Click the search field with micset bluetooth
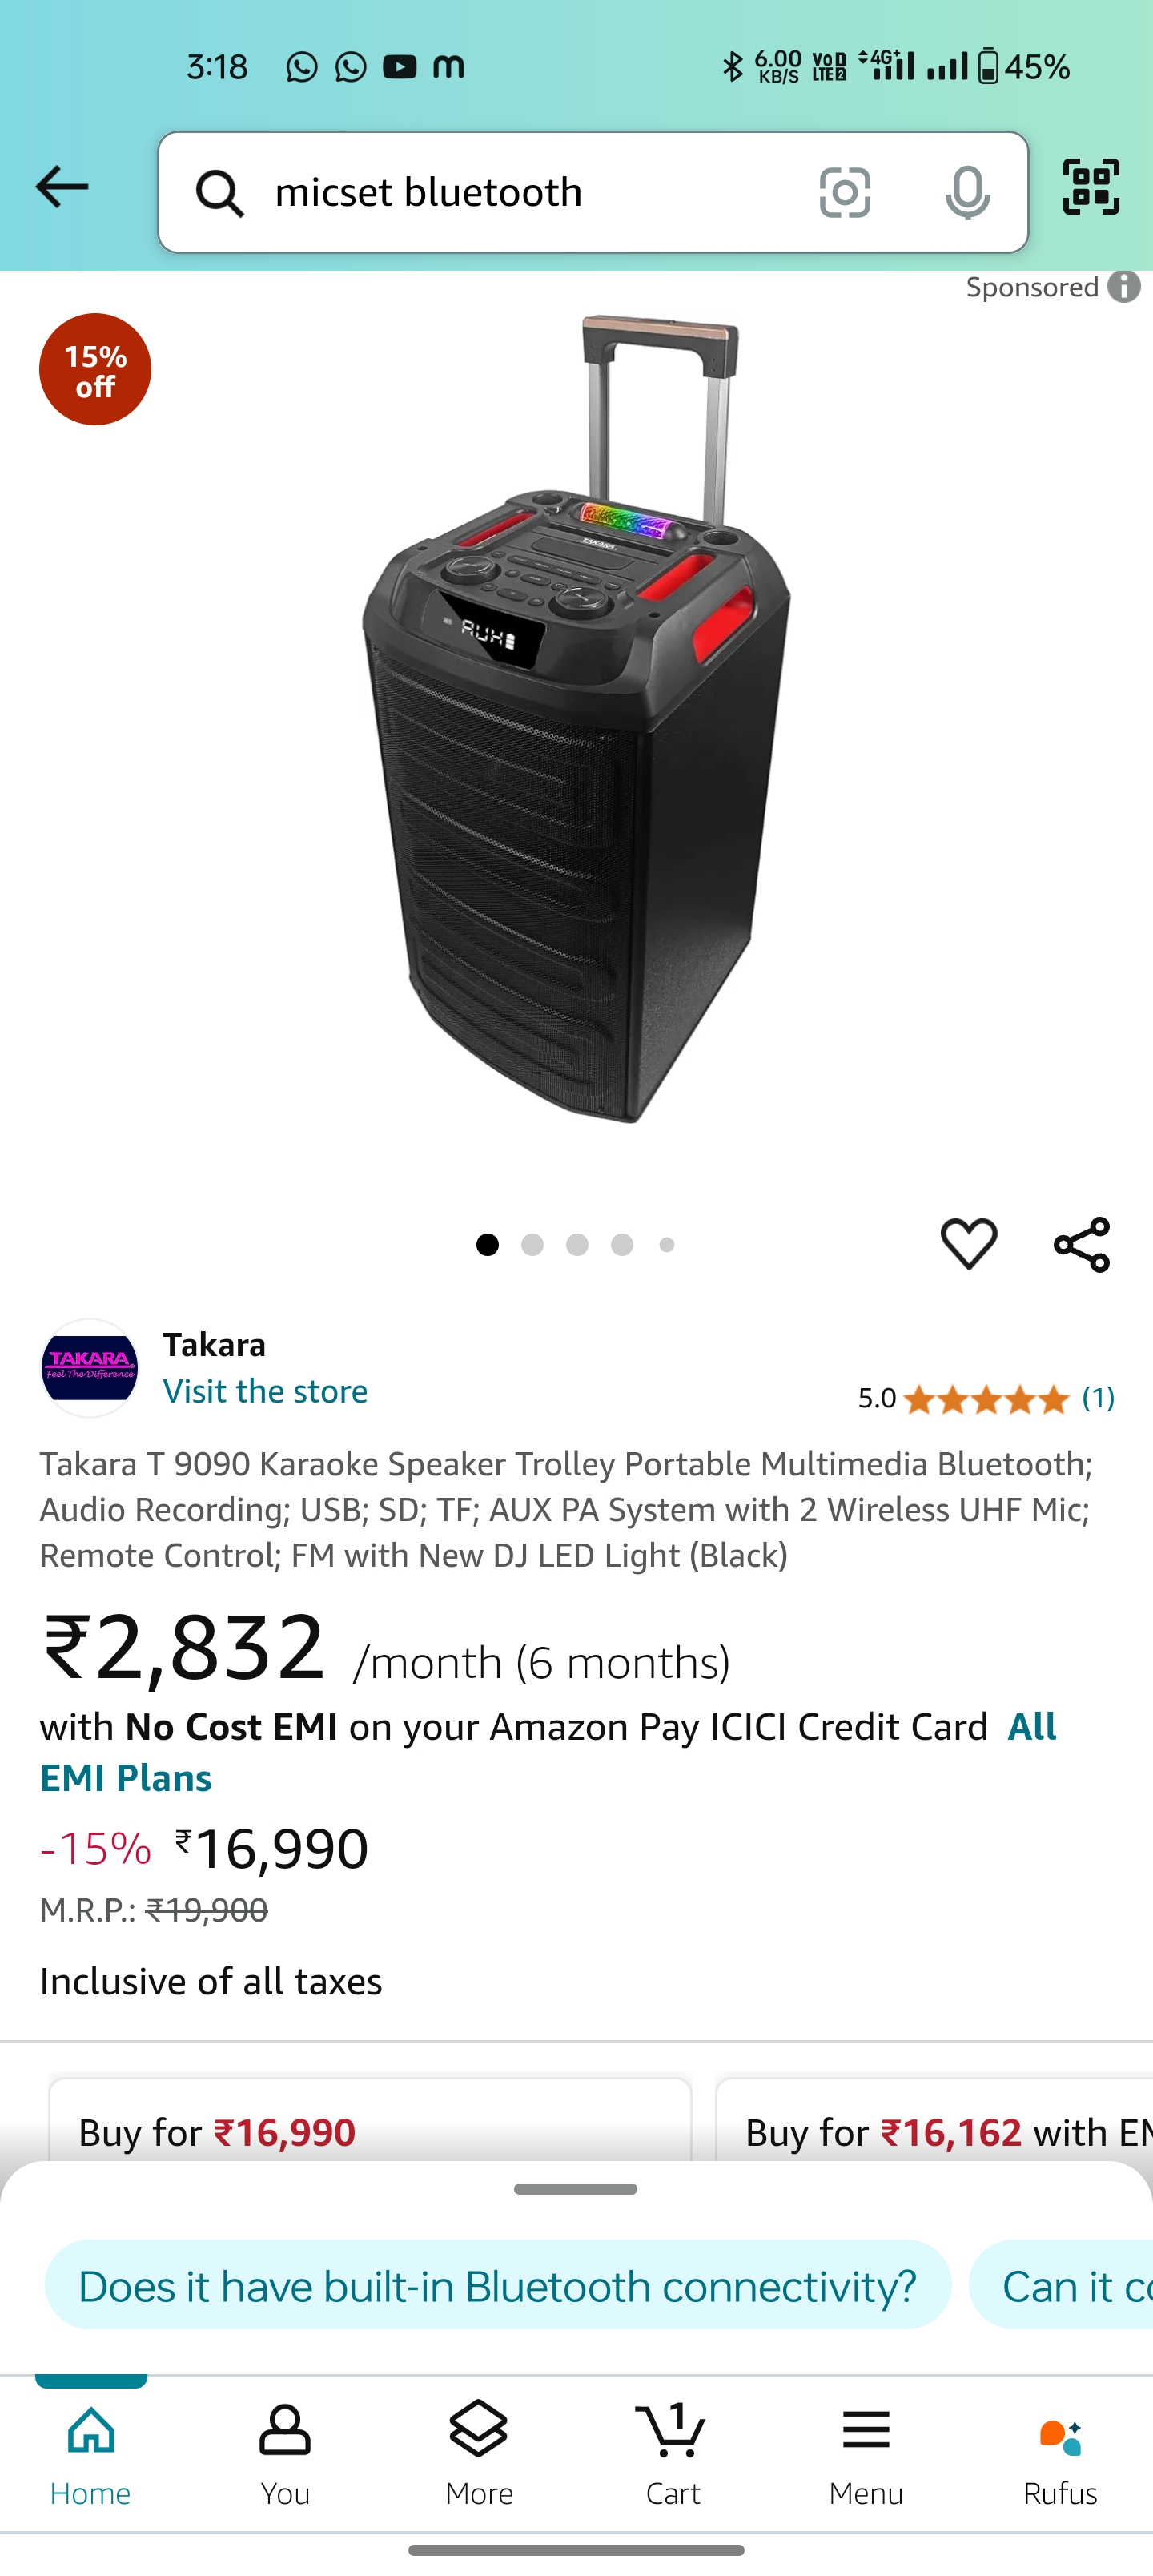 (593, 192)
